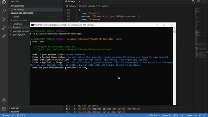The image size is (208, 117).
Task: Click the 'Please enter your GitHub username' string
Action: pos(116,16)
